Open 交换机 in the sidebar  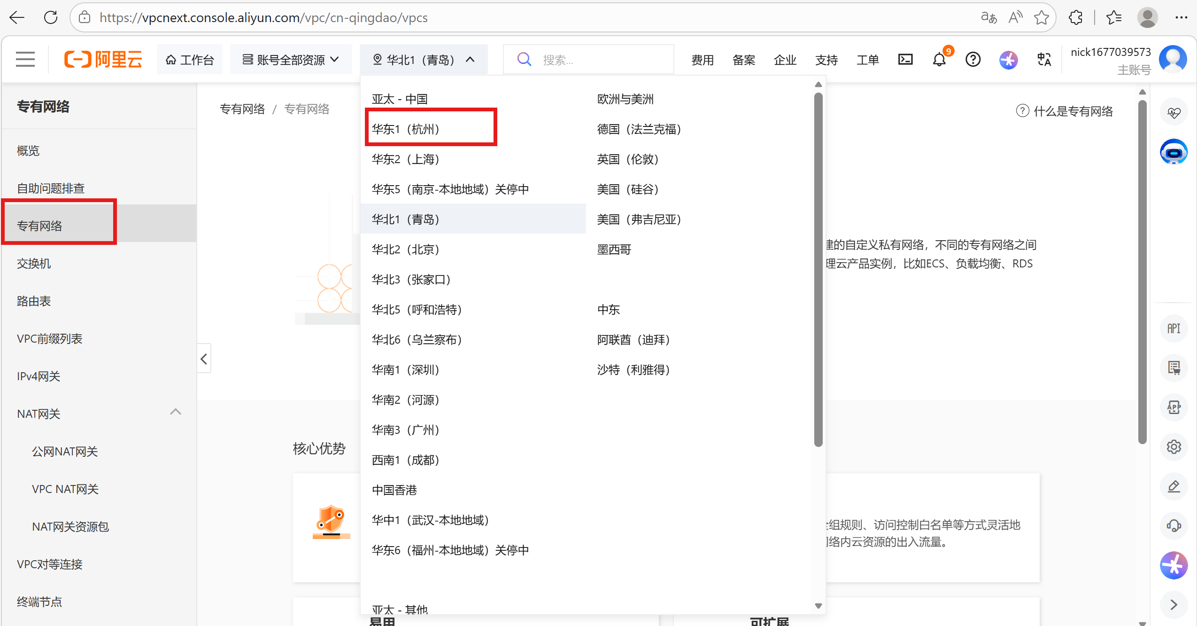(34, 264)
